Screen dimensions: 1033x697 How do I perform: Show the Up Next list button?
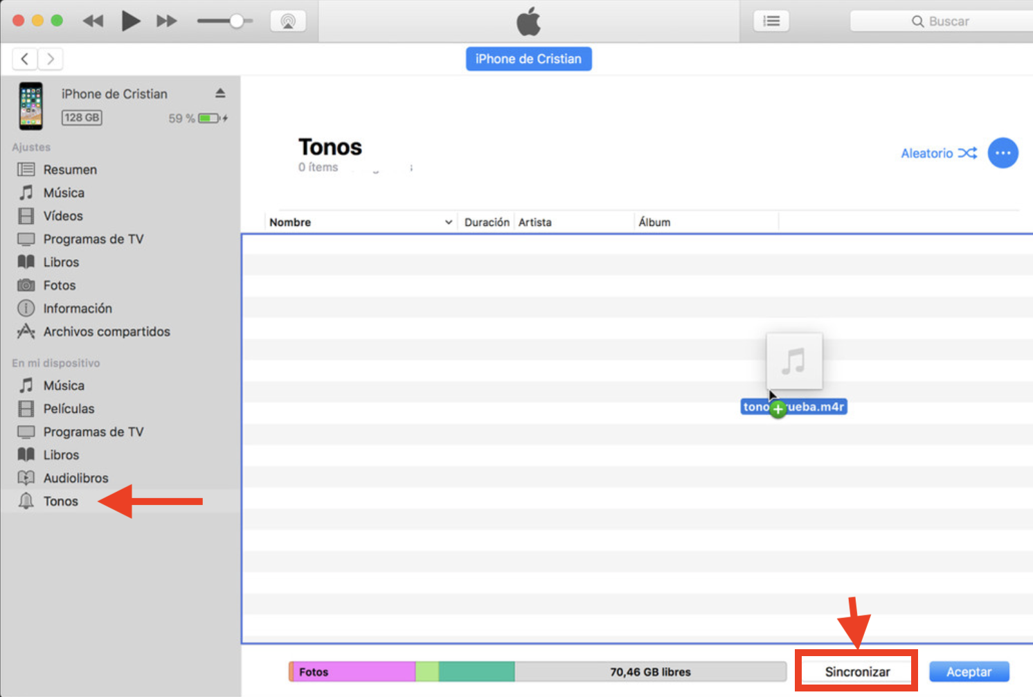pos(771,21)
